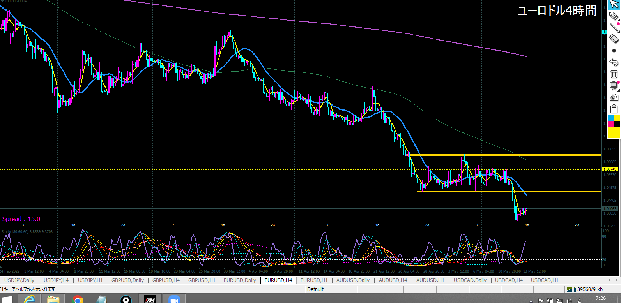The width and height of the screenshot is (621, 303).
Task: Open the notepad-style taskbar app
Action: (x=101, y=299)
